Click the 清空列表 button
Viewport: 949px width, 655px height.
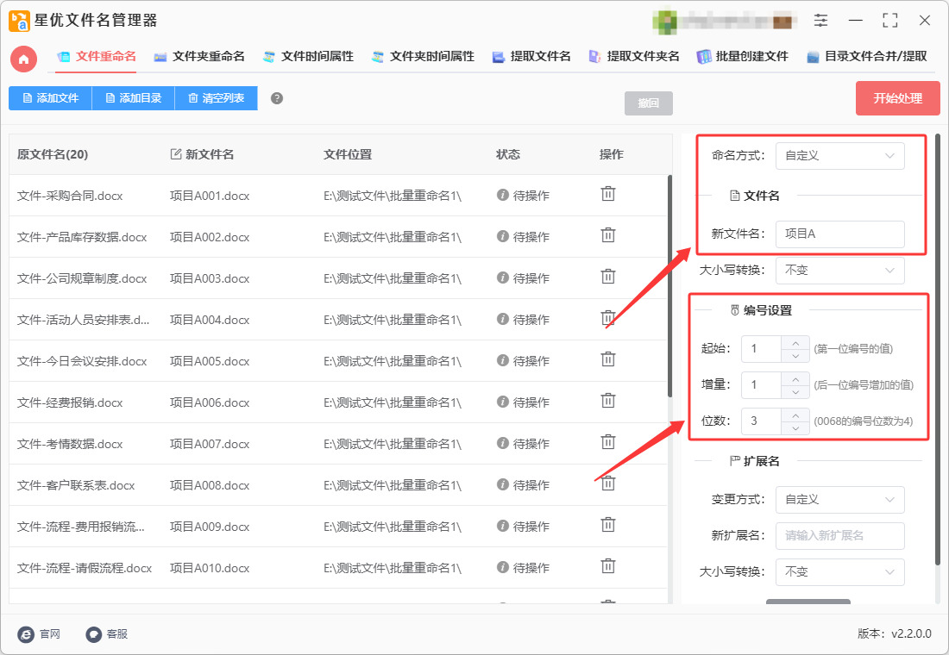click(216, 98)
